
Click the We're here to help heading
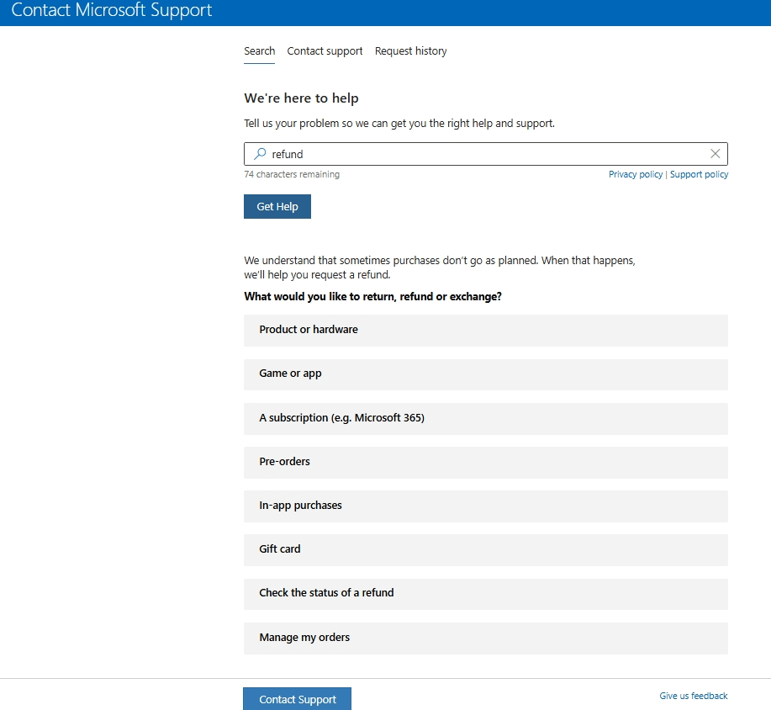301,98
